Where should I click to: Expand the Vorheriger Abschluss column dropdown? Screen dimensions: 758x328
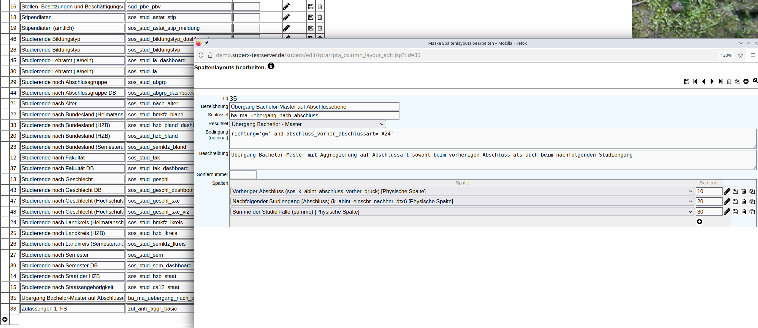pos(462,192)
